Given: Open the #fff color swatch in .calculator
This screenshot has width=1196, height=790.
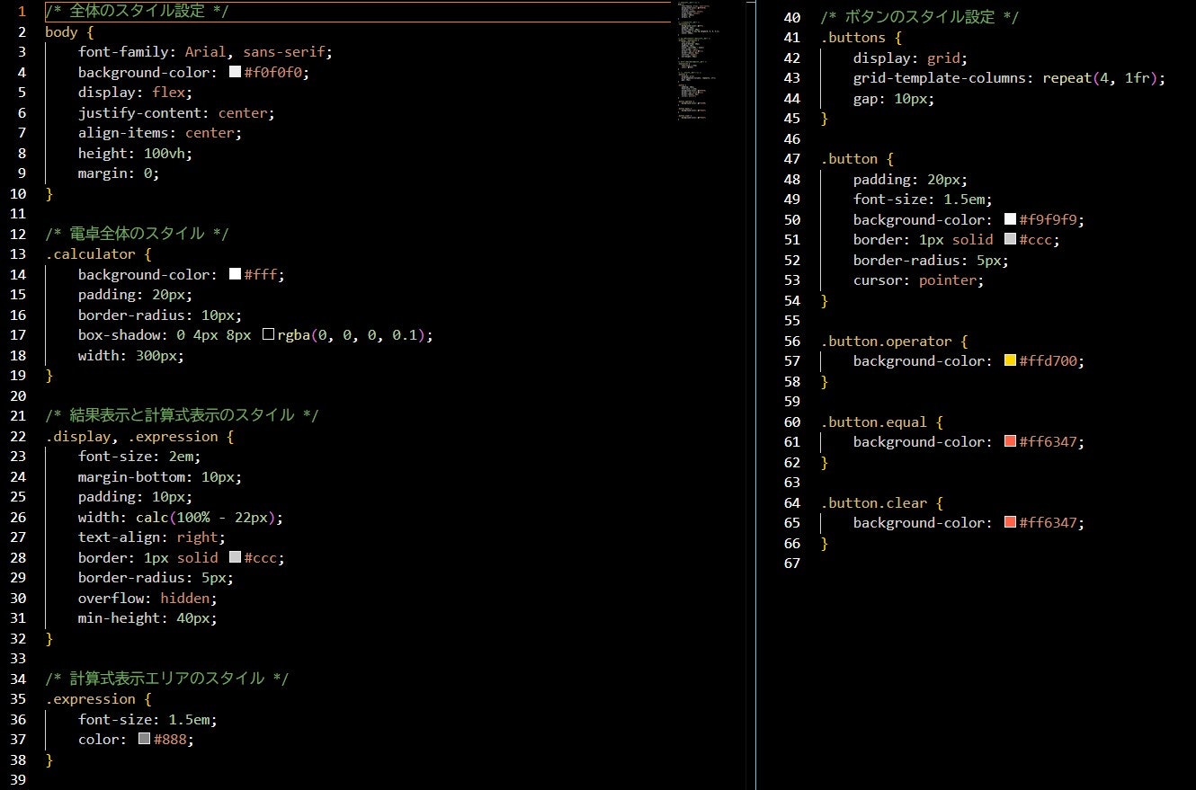Looking at the screenshot, I should click(236, 275).
